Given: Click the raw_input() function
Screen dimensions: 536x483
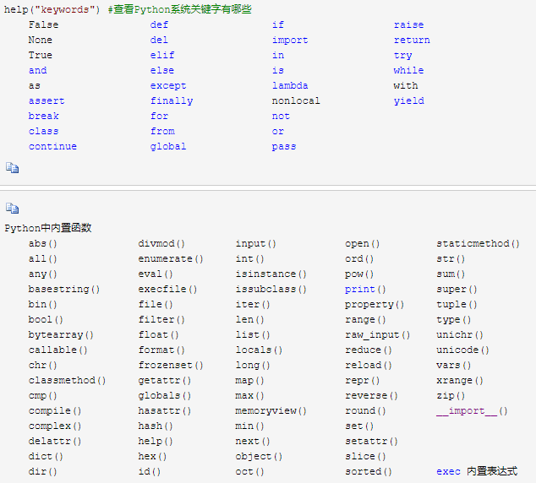Looking at the screenshot, I should pyautogui.click(x=378, y=334).
